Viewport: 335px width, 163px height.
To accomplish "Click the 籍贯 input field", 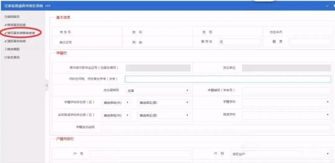I will coord(310,42).
